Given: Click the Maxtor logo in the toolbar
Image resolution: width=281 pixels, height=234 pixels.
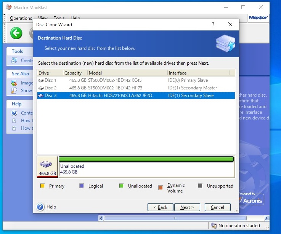Looking at the screenshot, I should pos(258,18).
